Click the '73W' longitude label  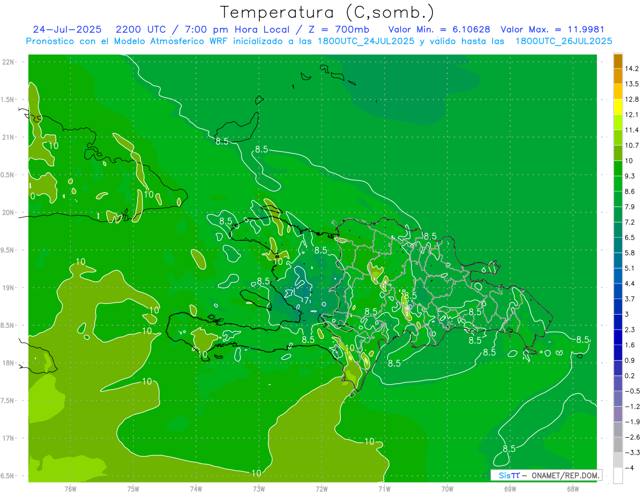pyautogui.click(x=259, y=489)
